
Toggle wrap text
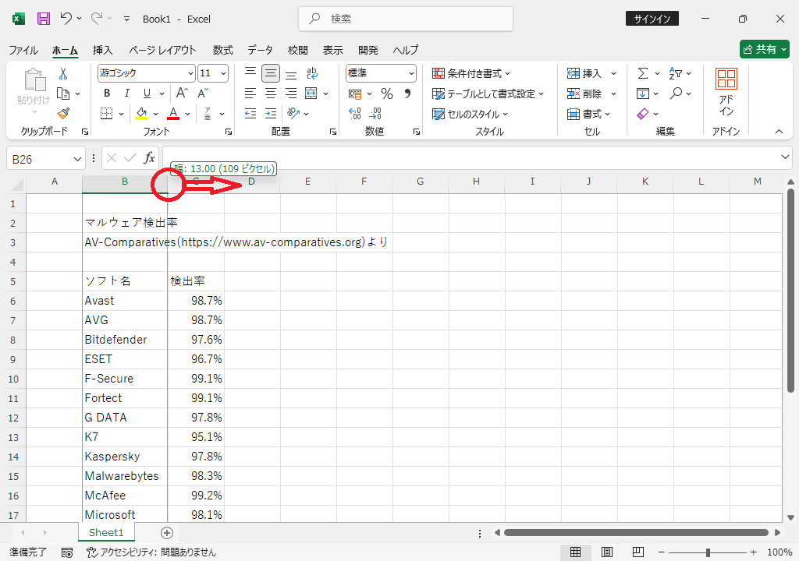312,73
